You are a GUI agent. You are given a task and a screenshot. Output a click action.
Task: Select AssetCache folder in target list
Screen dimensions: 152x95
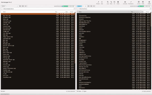114,26
